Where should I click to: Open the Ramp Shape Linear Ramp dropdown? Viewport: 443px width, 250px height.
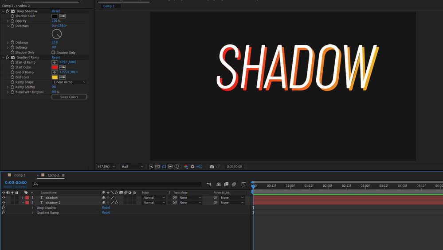click(69, 82)
